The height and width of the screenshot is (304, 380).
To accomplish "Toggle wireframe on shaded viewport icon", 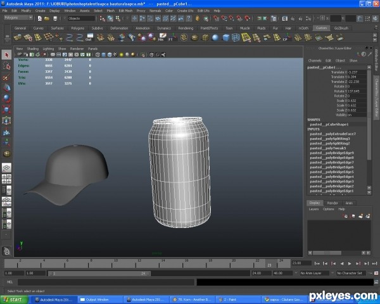I will (x=110, y=55).
